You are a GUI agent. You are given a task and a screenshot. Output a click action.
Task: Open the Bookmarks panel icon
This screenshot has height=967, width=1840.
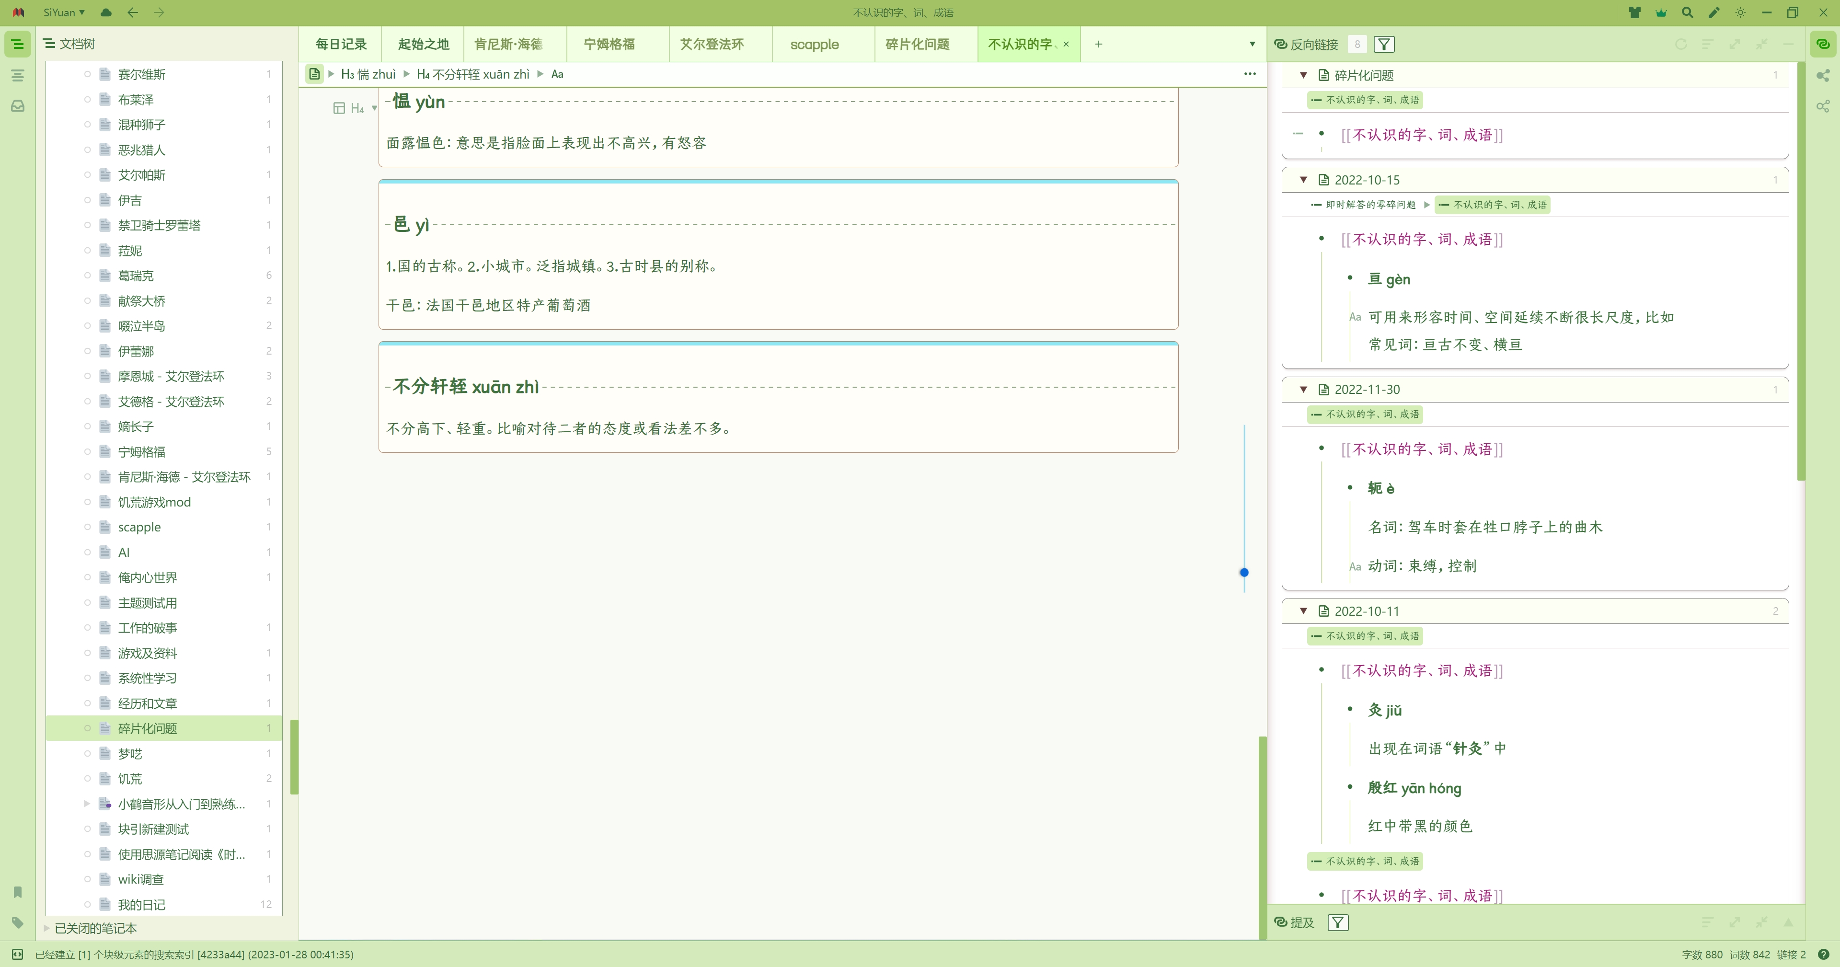(18, 891)
